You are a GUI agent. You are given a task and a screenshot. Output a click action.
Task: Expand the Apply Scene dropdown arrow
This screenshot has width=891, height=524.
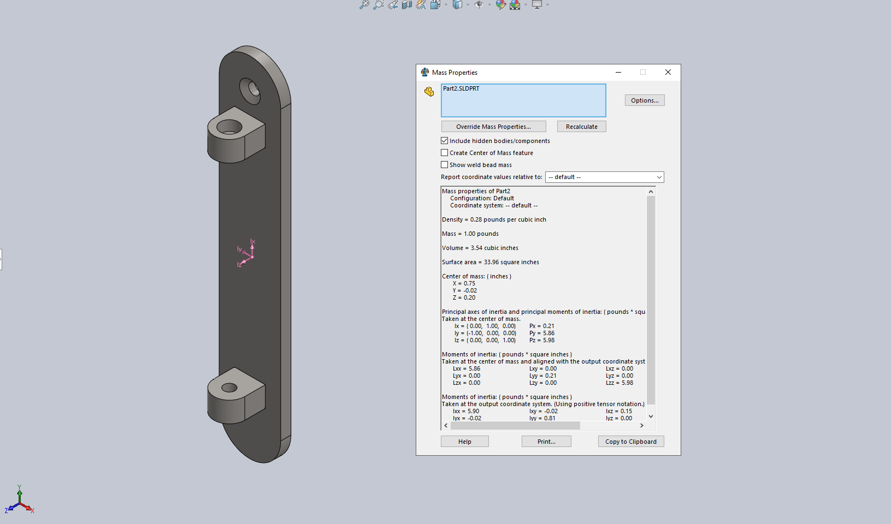526,5
